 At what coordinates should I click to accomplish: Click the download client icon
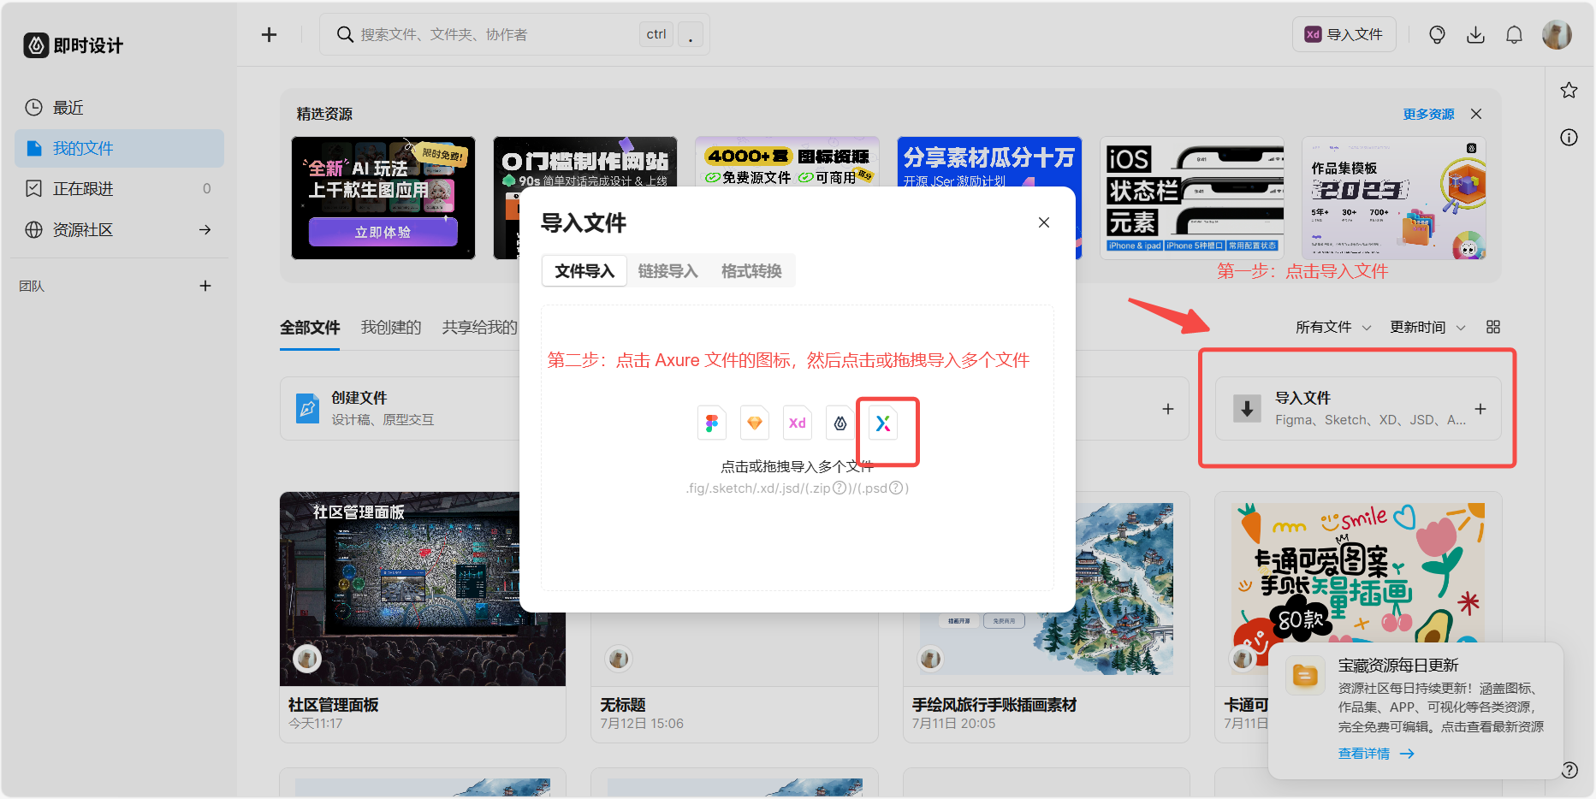point(1475,34)
